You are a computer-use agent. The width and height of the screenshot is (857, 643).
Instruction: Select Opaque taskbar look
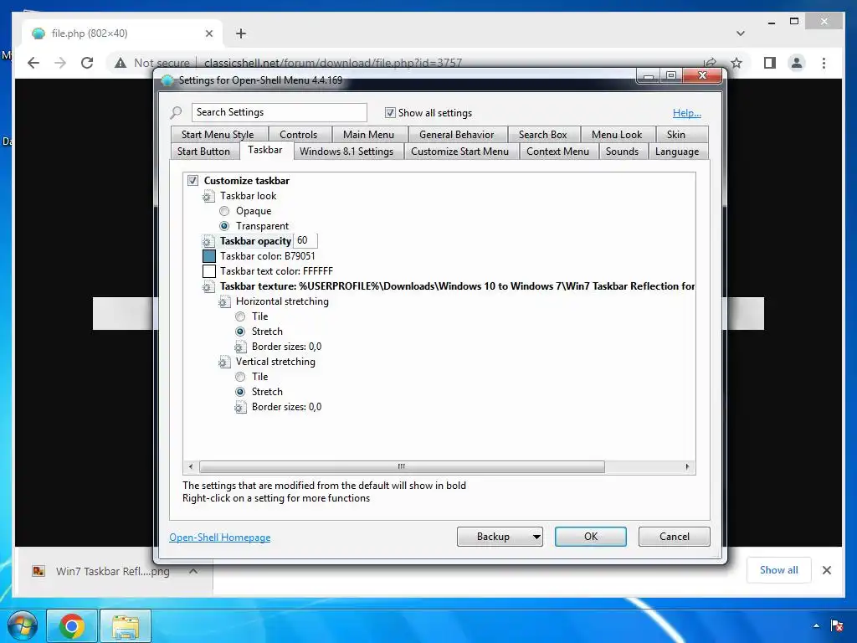click(x=224, y=211)
